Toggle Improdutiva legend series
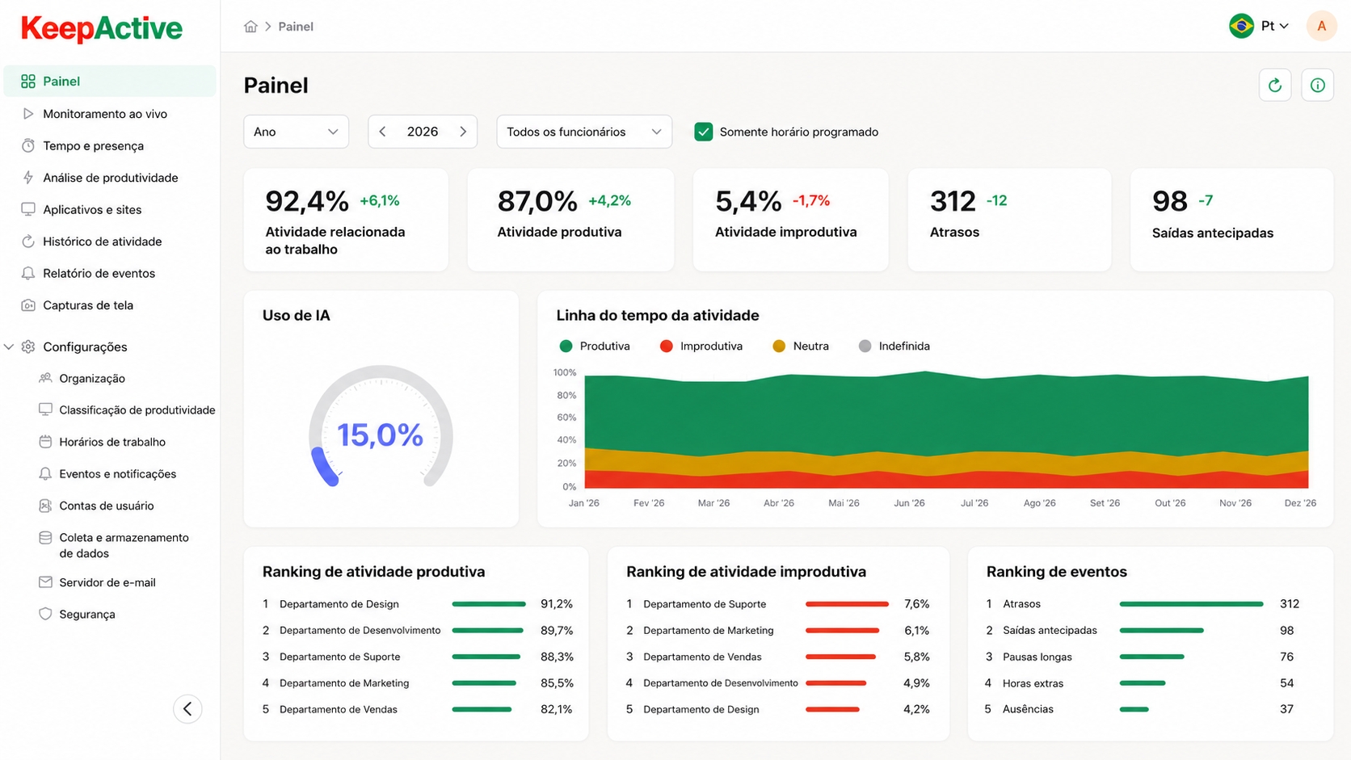Screen dimensions: 1351x760 point(701,346)
